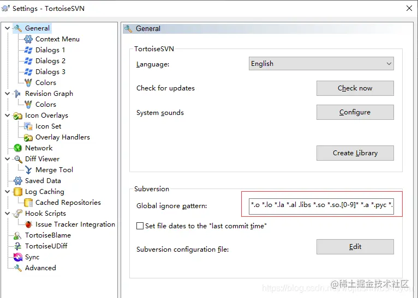The height and width of the screenshot is (298, 418).
Task: Close the Settings window
Action: pos(409,8)
